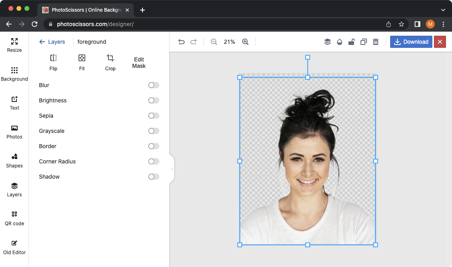Collapse the side settings panel
The height and width of the screenshot is (267, 452).
point(172,169)
